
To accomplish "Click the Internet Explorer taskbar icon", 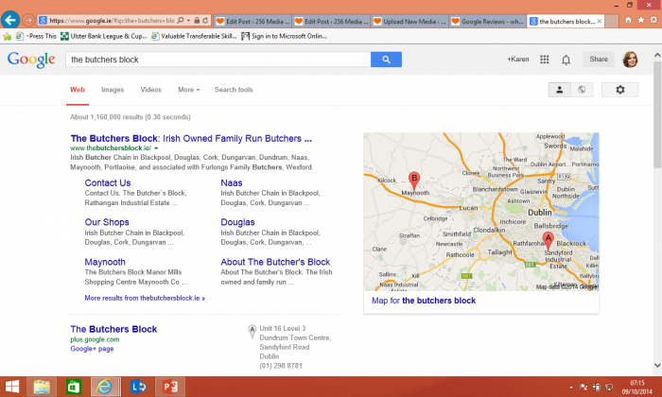I will pos(104,387).
